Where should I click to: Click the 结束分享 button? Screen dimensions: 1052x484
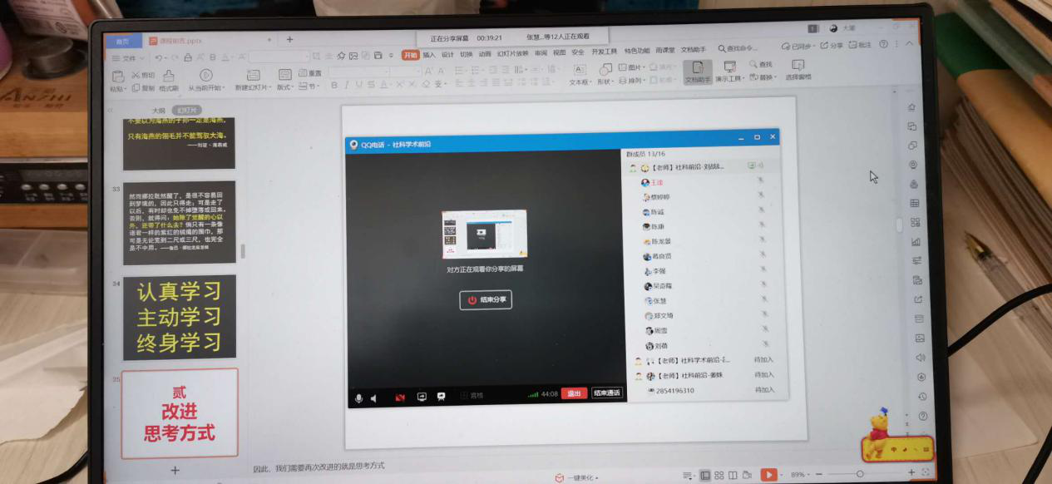pos(486,300)
